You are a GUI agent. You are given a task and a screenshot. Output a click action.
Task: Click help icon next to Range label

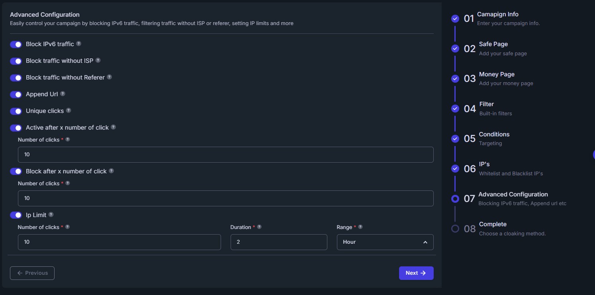tap(360, 227)
